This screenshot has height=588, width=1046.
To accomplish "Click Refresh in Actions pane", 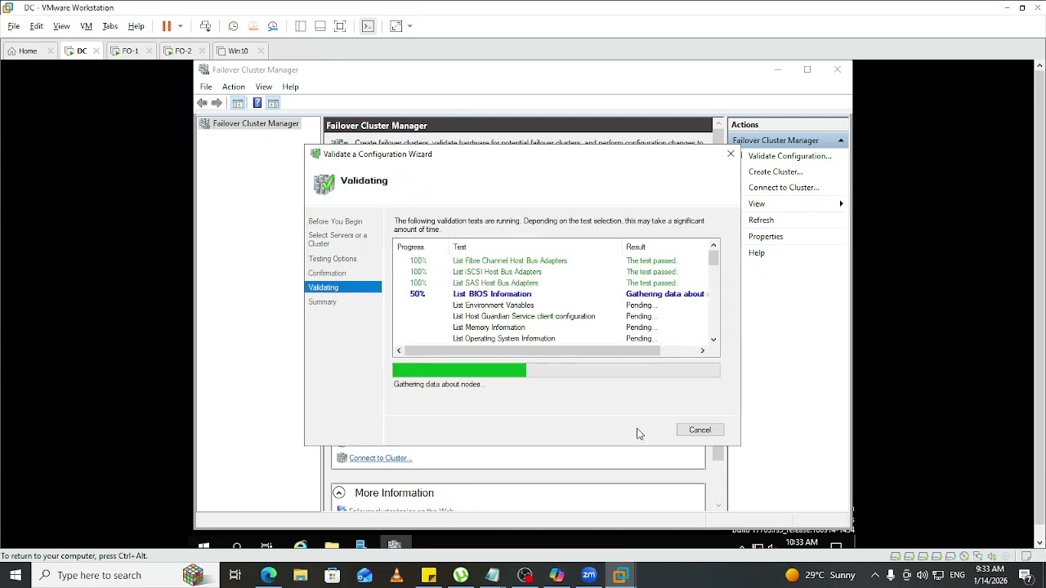I will point(761,220).
